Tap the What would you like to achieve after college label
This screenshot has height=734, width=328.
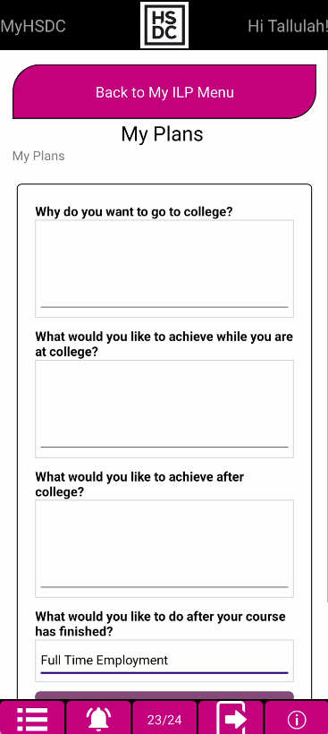[x=139, y=484]
